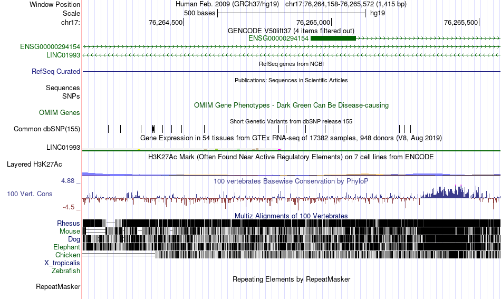Click the Scale ruler label
This screenshot has width=501, height=299.
point(71,13)
